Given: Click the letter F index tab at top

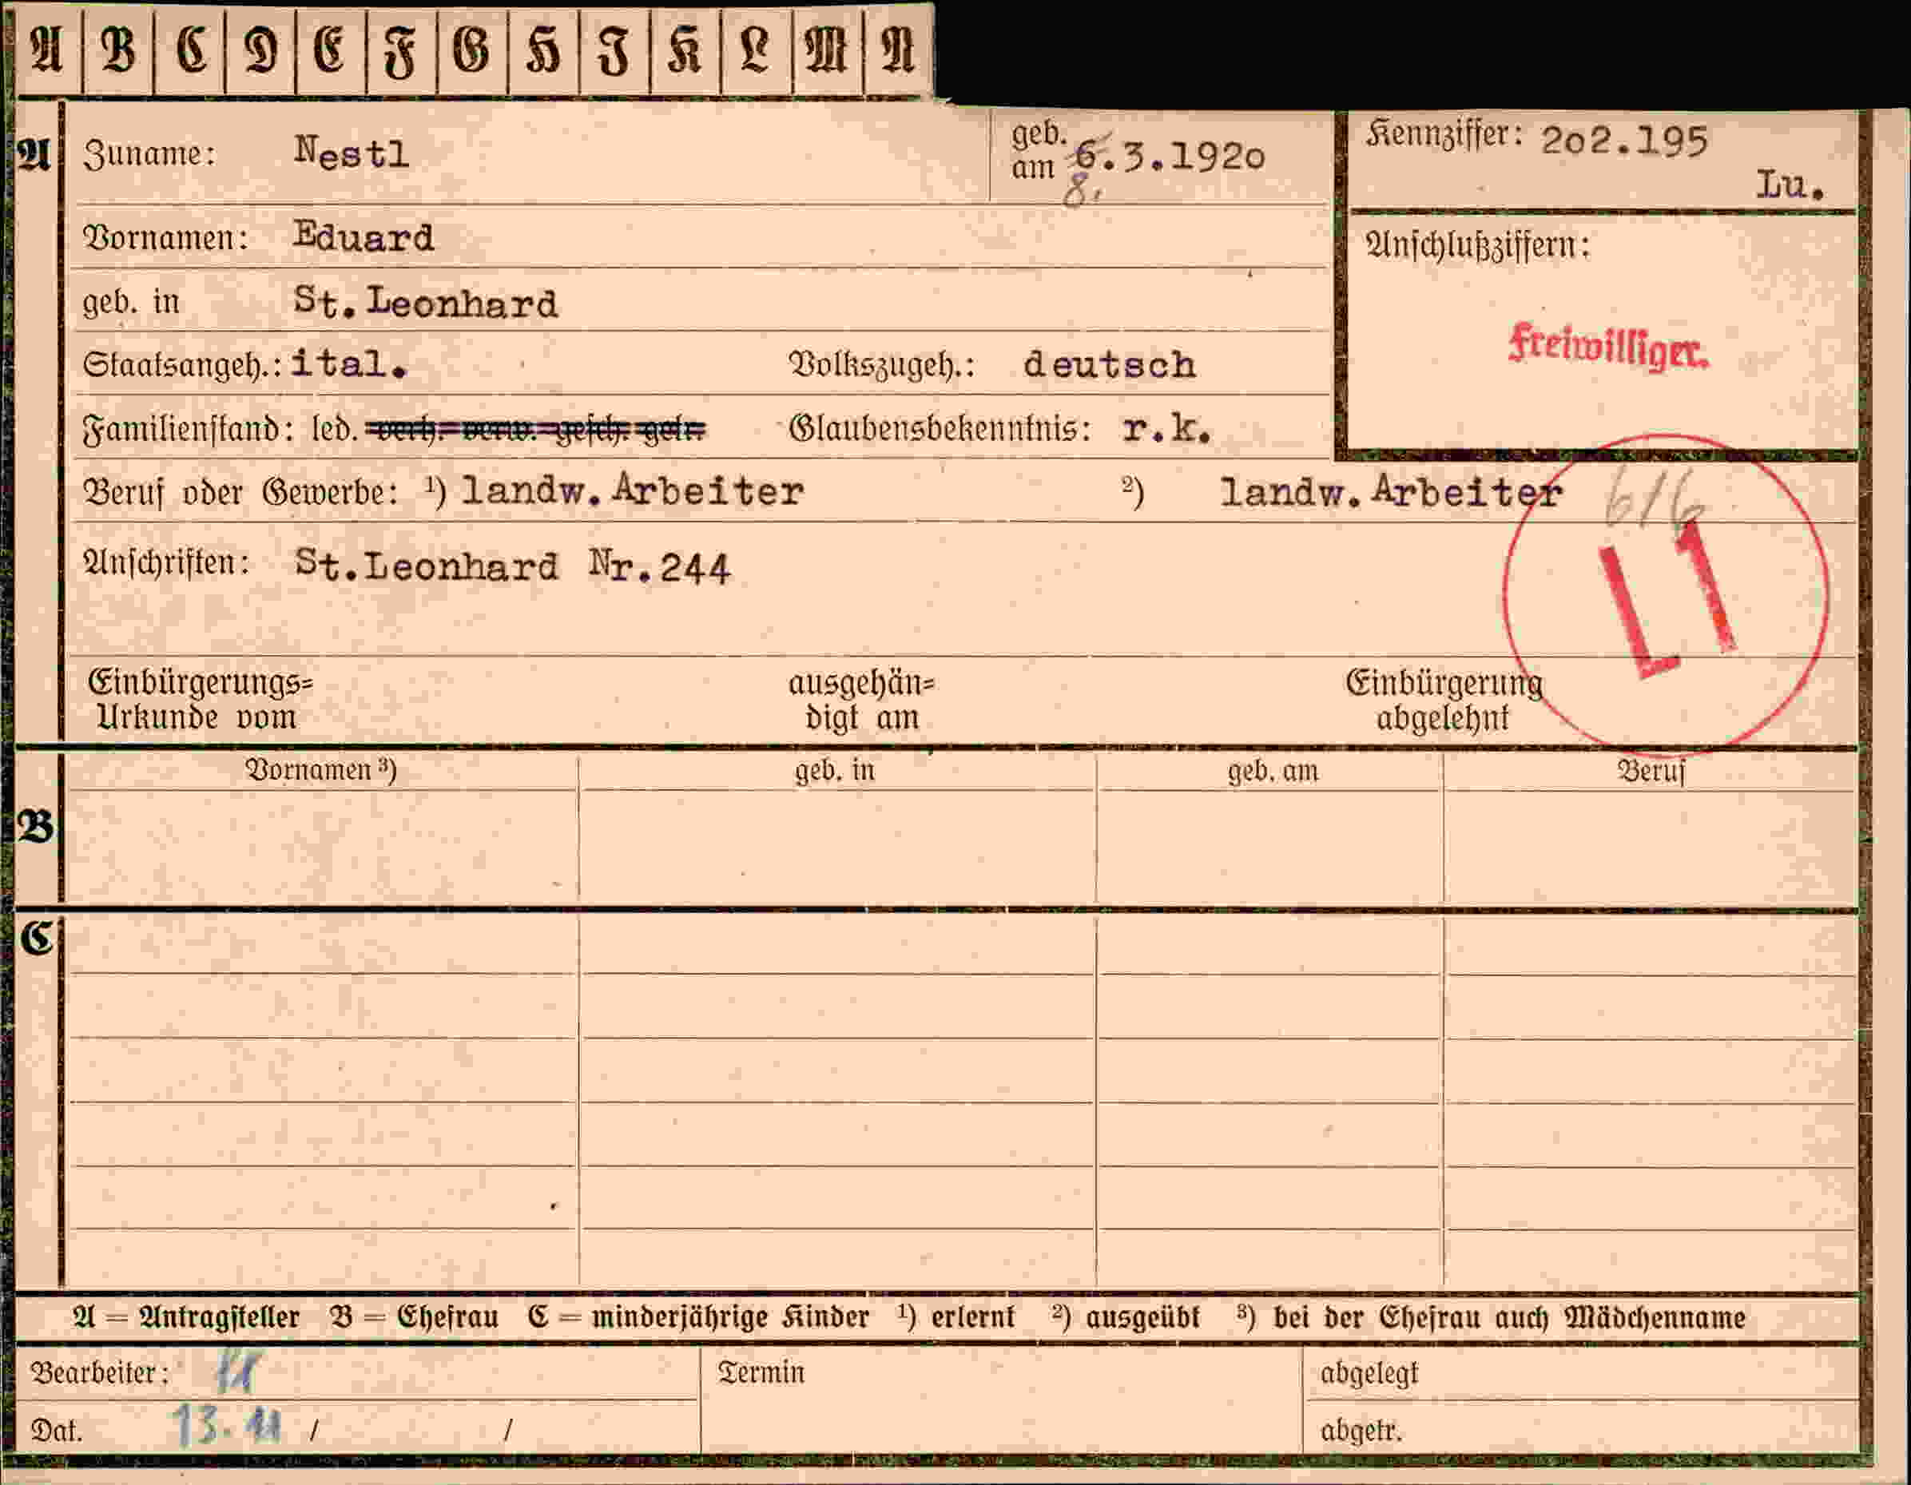Looking at the screenshot, I should (402, 50).
